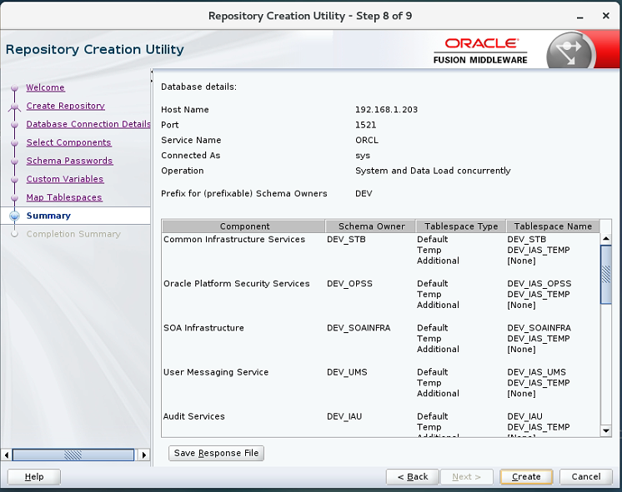Viewport: 622px width, 492px height.
Task: Minimize the Repository Creation Utility window
Action: (580, 17)
